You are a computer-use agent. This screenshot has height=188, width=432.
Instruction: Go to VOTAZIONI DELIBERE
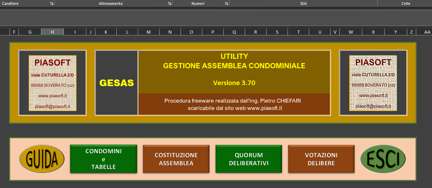click(321, 159)
